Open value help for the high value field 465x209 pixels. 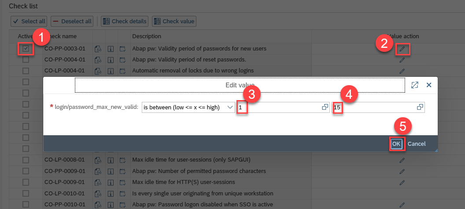tap(420, 107)
